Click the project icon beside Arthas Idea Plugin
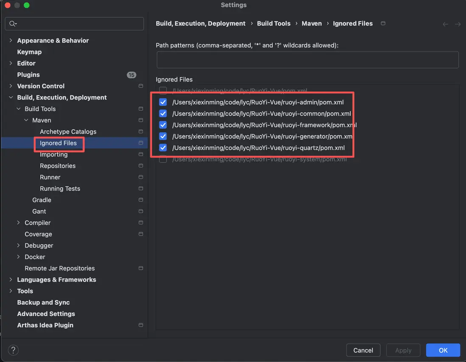The image size is (466, 362). [x=141, y=325]
